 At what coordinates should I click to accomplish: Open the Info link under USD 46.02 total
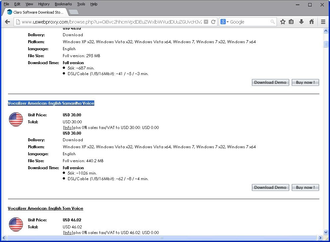[68, 232]
